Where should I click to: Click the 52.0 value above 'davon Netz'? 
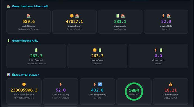[x=166, y=22]
